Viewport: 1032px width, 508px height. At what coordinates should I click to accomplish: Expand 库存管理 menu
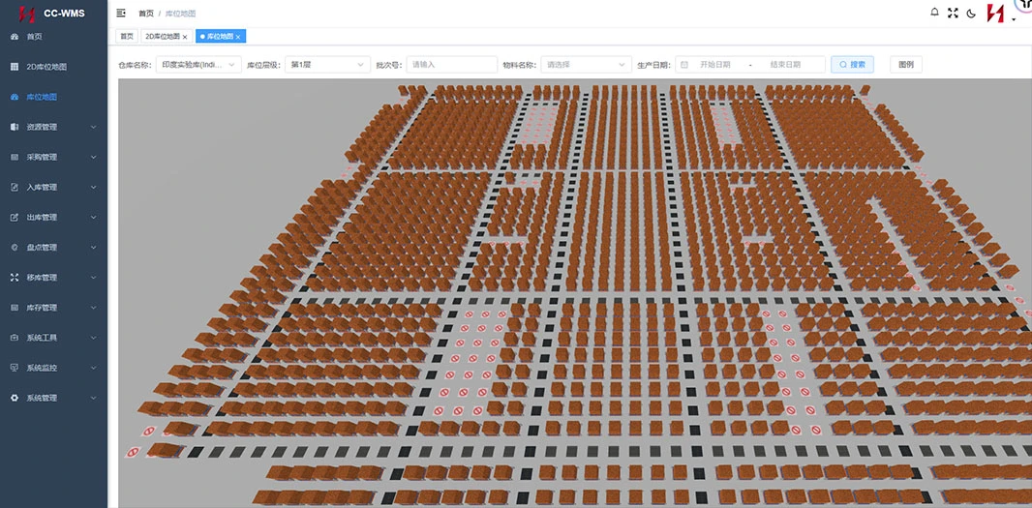pyautogui.click(x=53, y=308)
